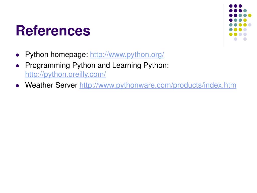Click the "Weather Server" text
The height and width of the screenshot is (193, 257).
(51, 85)
